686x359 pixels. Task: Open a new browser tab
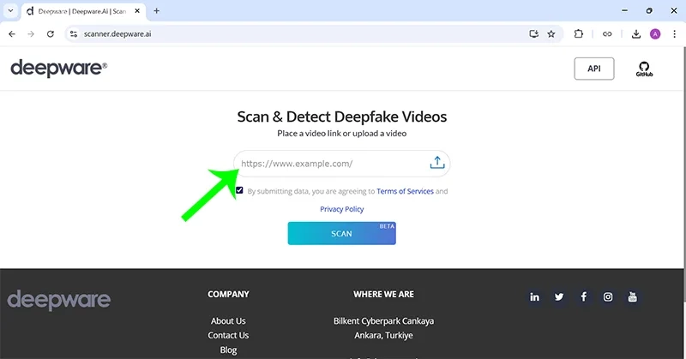[x=156, y=11]
